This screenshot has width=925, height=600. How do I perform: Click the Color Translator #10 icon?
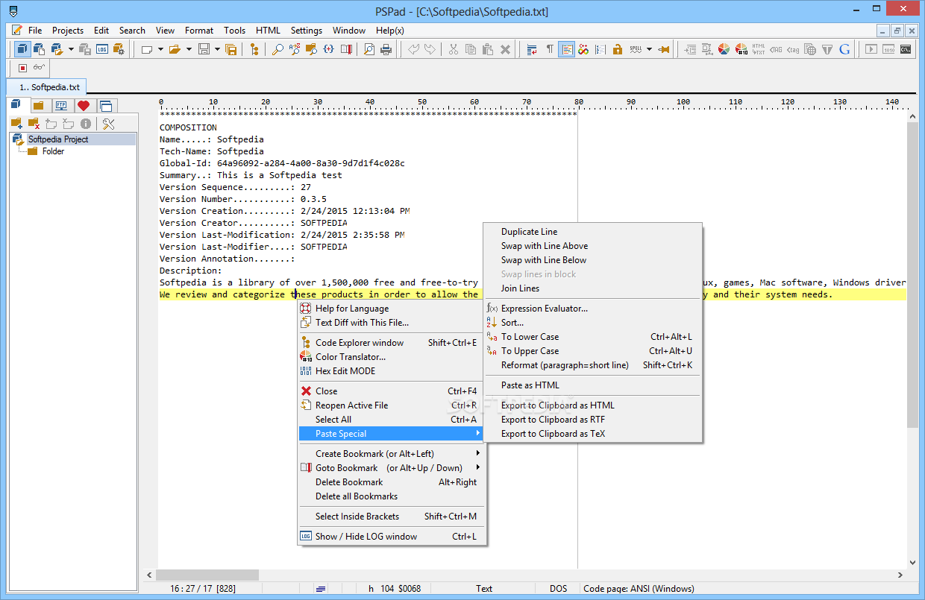[741, 49]
